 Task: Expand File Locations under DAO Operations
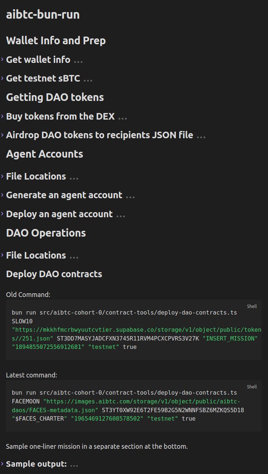[x=2, y=255]
